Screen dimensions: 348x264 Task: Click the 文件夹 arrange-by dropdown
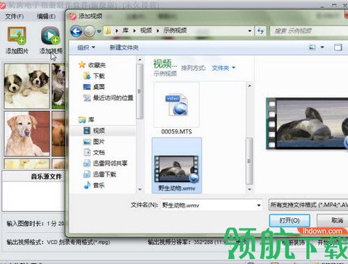pyautogui.click(x=223, y=68)
